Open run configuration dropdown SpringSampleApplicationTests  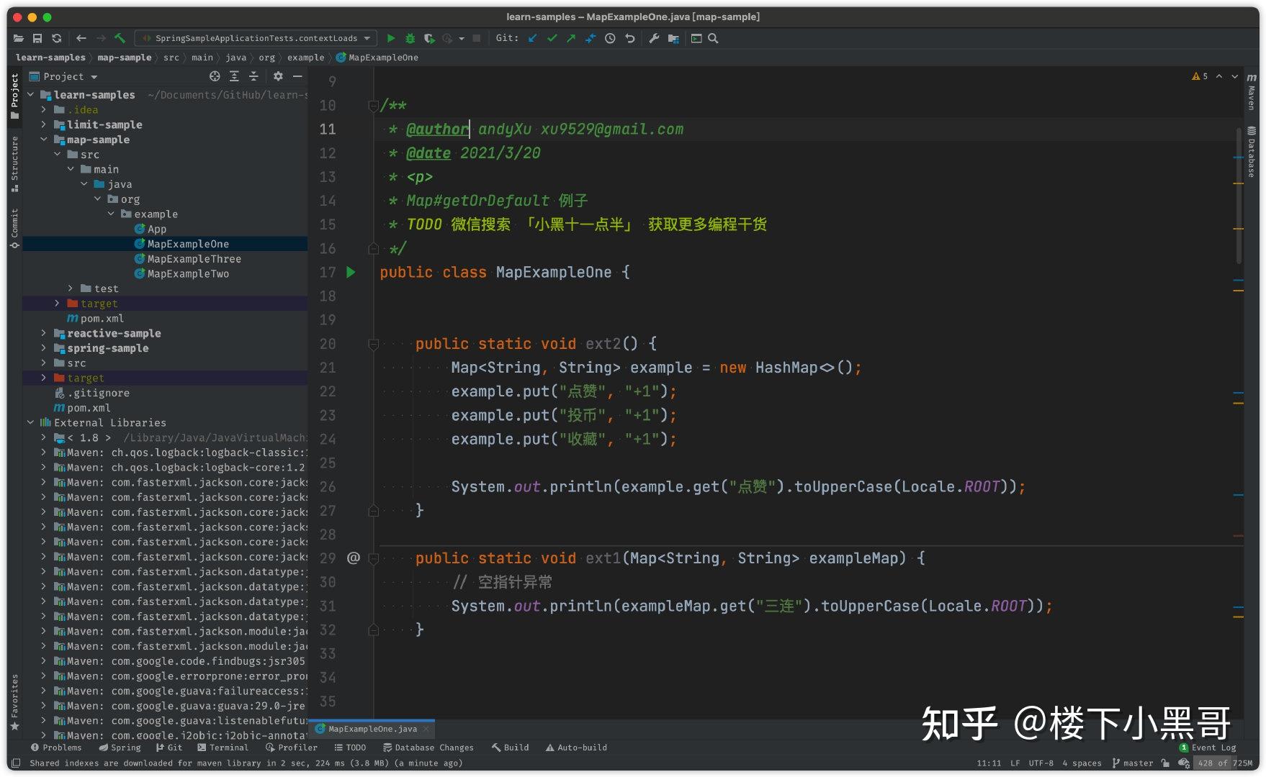pyautogui.click(x=256, y=38)
